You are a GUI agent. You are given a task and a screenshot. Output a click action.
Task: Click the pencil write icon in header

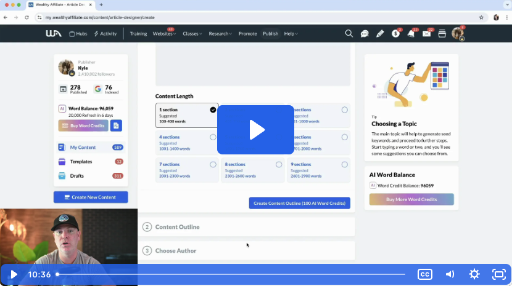[x=380, y=34]
